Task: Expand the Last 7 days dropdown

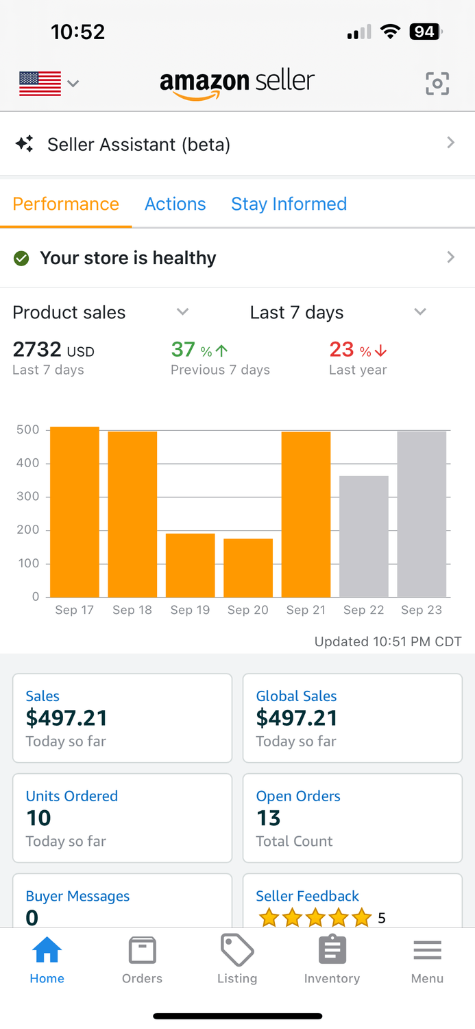Action: pos(420,312)
